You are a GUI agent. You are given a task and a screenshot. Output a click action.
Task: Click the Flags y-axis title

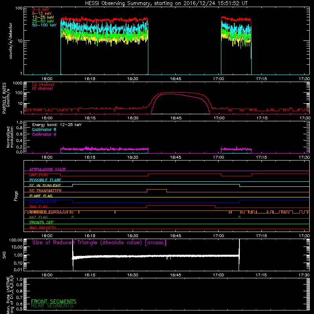[16, 196]
